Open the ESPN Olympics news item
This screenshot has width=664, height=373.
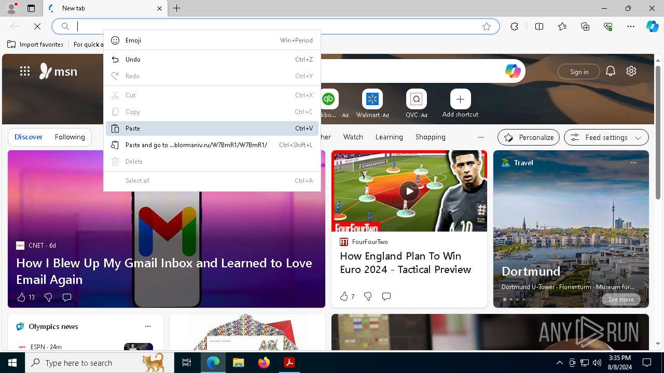tap(86, 346)
